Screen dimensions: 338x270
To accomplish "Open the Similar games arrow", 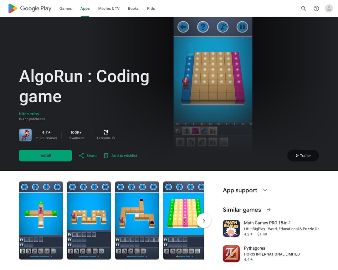I will [x=269, y=209].
